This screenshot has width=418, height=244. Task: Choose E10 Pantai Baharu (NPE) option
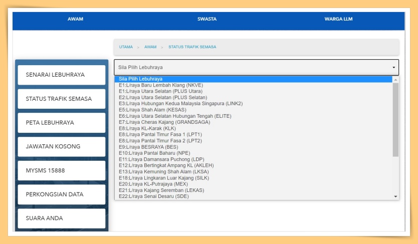pos(253,153)
